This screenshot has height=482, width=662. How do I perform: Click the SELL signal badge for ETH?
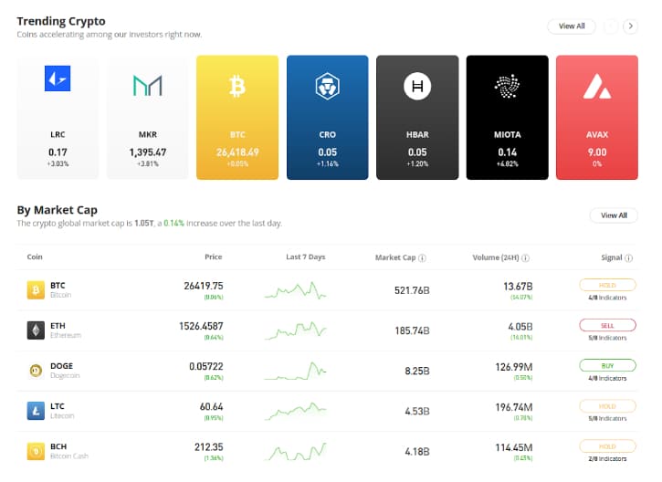(x=607, y=325)
